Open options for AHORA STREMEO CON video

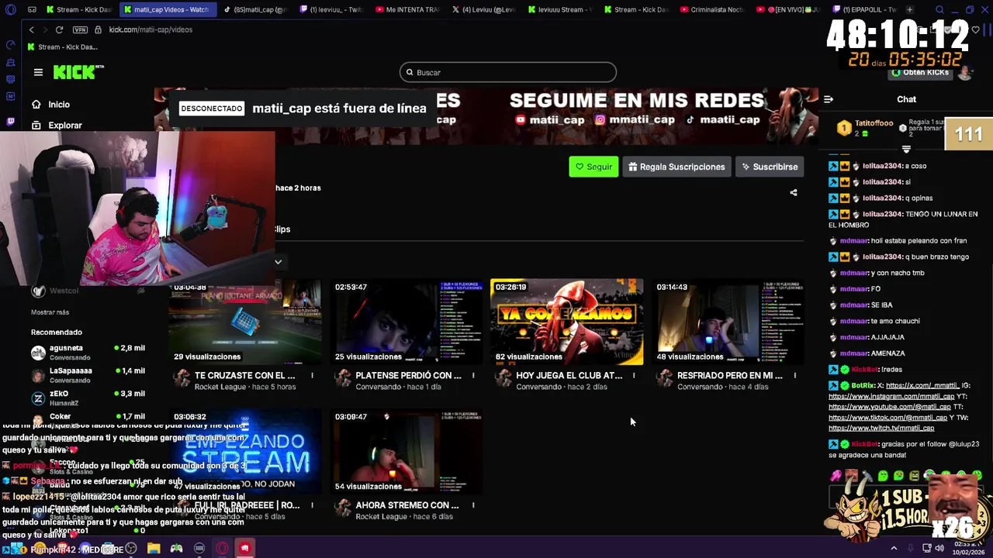[x=473, y=505]
